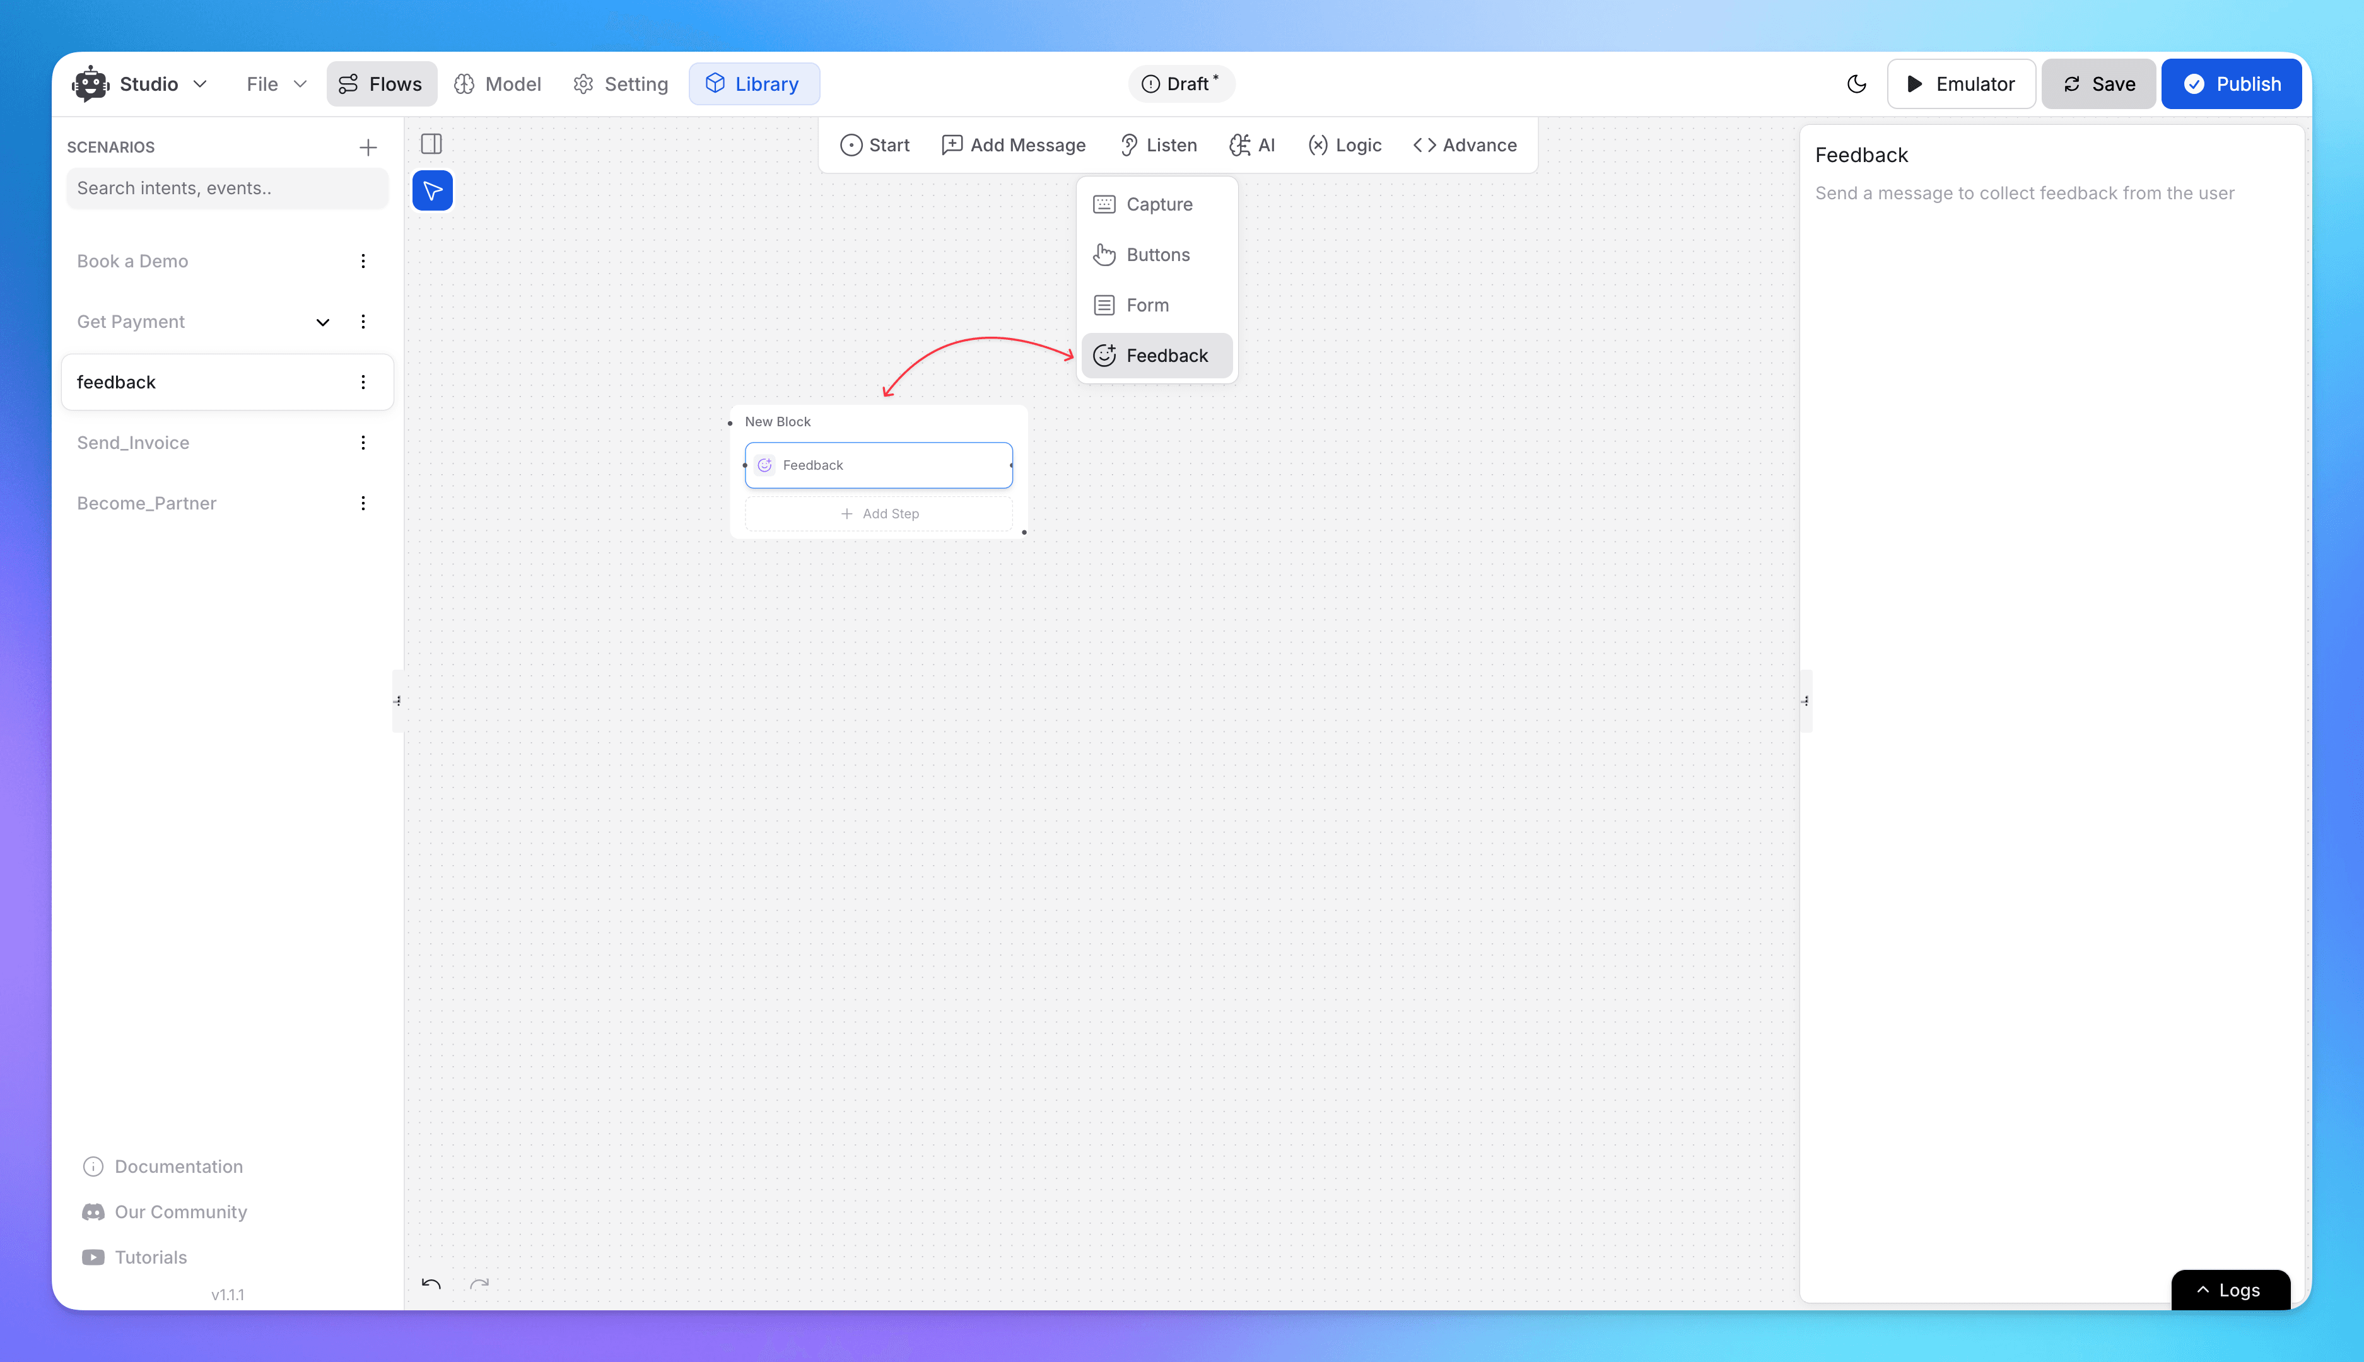Click the redo arrow icon
Screen dimensions: 2364x1362
click(479, 1283)
